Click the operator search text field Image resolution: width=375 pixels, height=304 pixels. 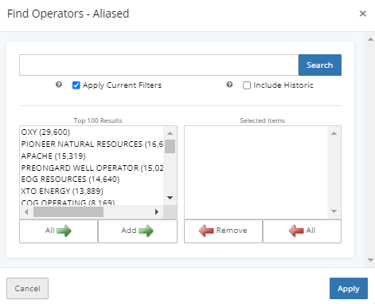(159, 65)
